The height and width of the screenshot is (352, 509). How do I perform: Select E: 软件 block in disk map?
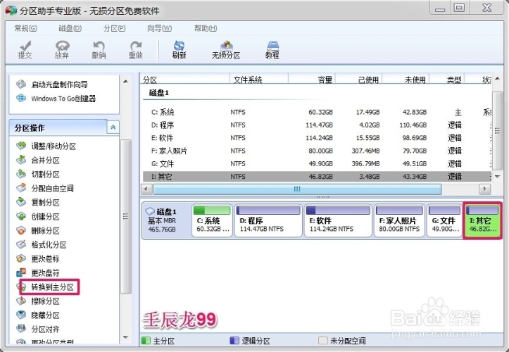(x=338, y=220)
